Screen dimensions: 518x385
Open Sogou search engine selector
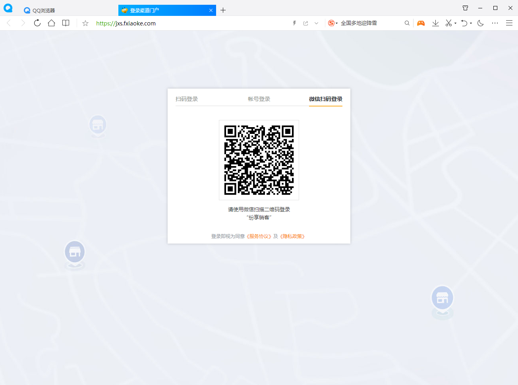(332, 23)
